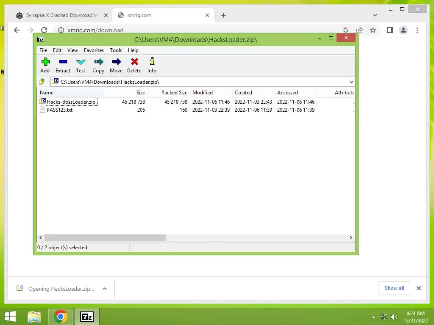Go up one folder level in 7-Zip
The height and width of the screenshot is (325, 434).
click(42, 82)
